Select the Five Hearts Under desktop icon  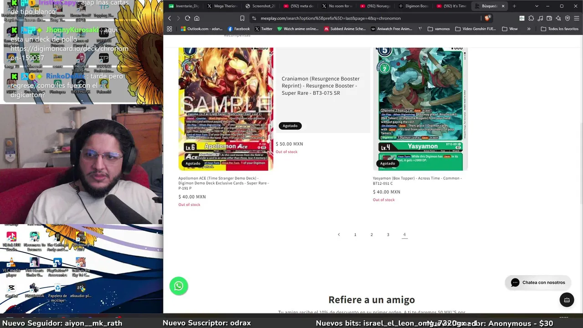[34, 267]
